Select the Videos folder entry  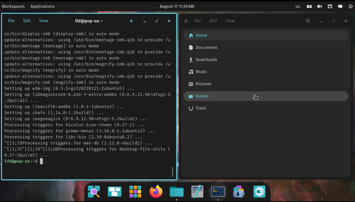pyautogui.click(x=202, y=96)
